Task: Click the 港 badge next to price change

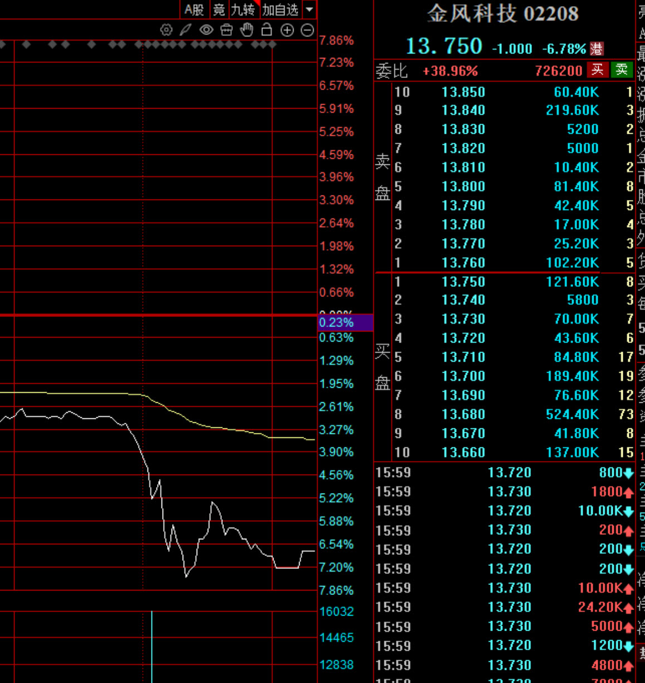Action: [597, 48]
